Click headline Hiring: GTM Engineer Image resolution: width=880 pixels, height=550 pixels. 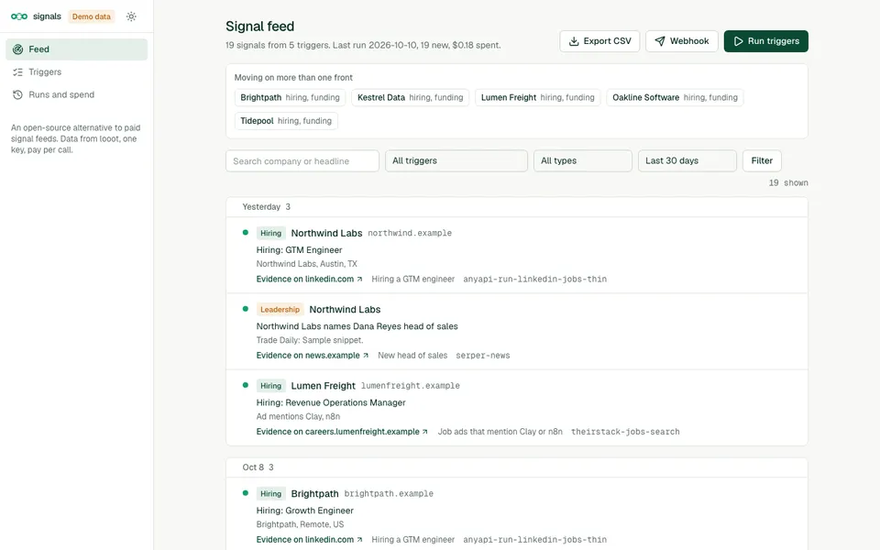click(x=299, y=249)
